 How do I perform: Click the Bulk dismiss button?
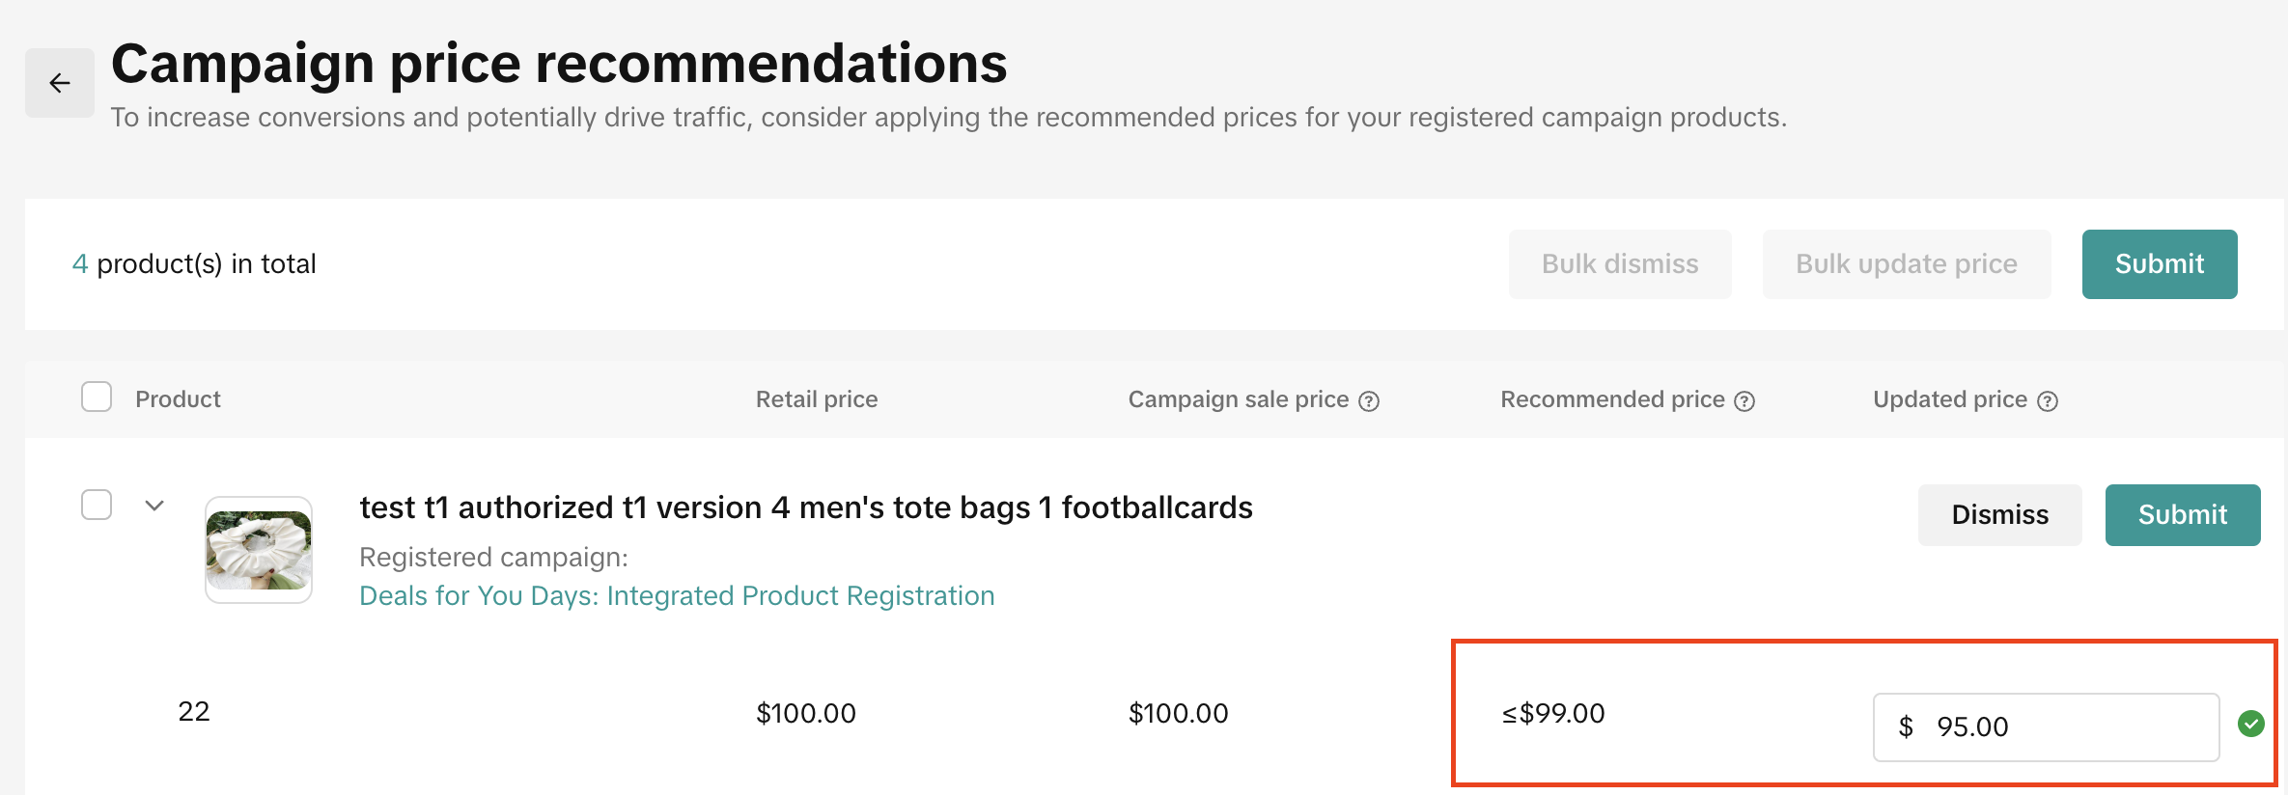tap(1620, 264)
